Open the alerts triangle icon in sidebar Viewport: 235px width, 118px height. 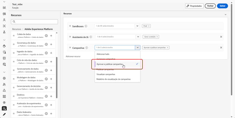click(4, 90)
